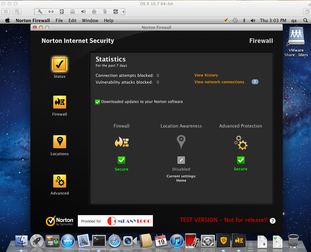311x252 pixels.
Task: Click the Location Awareness Disabled status box
Action: coord(181,160)
